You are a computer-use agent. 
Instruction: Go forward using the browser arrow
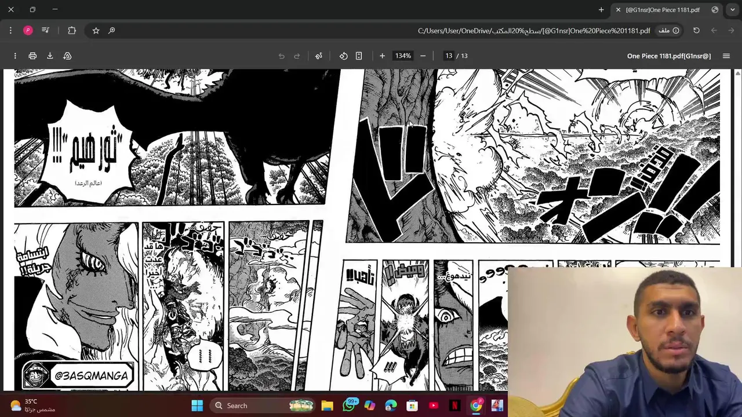pos(714,30)
